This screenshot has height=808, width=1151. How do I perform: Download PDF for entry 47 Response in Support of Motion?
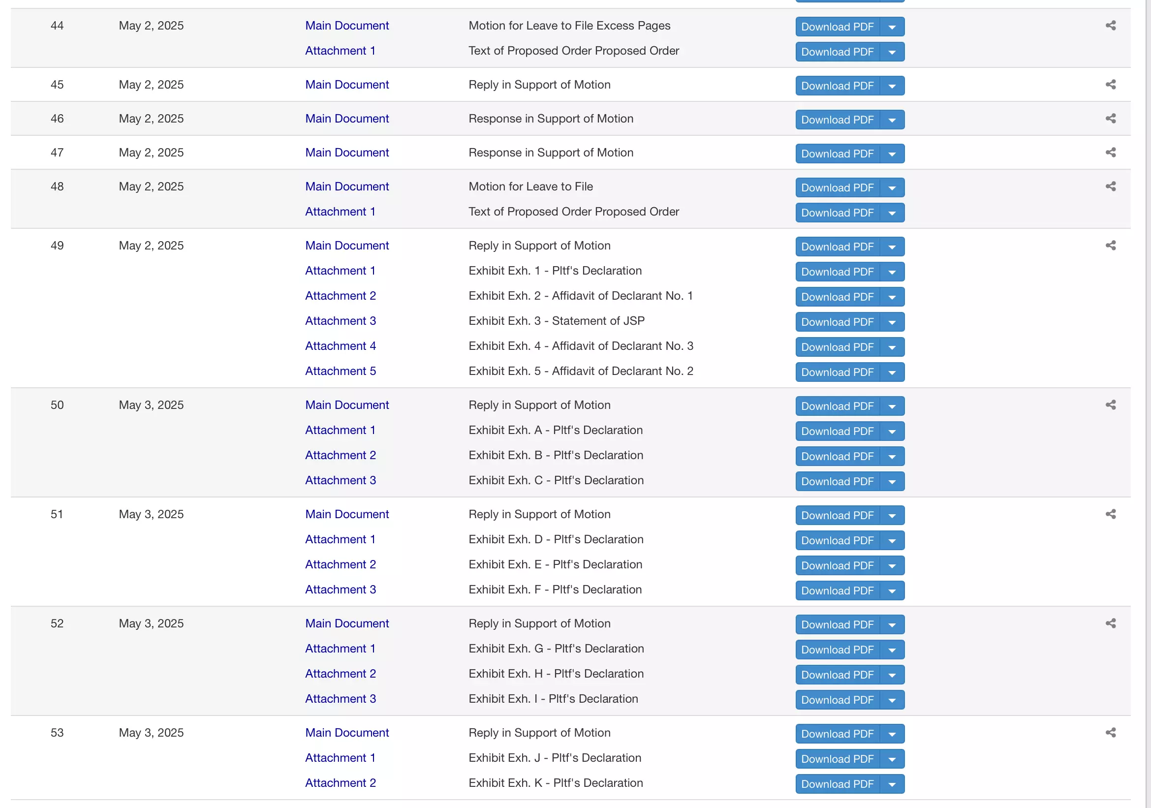click(837, 155)
